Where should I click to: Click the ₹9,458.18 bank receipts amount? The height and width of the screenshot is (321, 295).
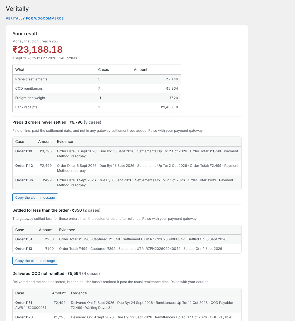(170, 107)
